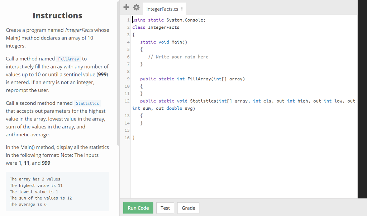
Task: Click the Instructions heading
Action: click(57, 16)
